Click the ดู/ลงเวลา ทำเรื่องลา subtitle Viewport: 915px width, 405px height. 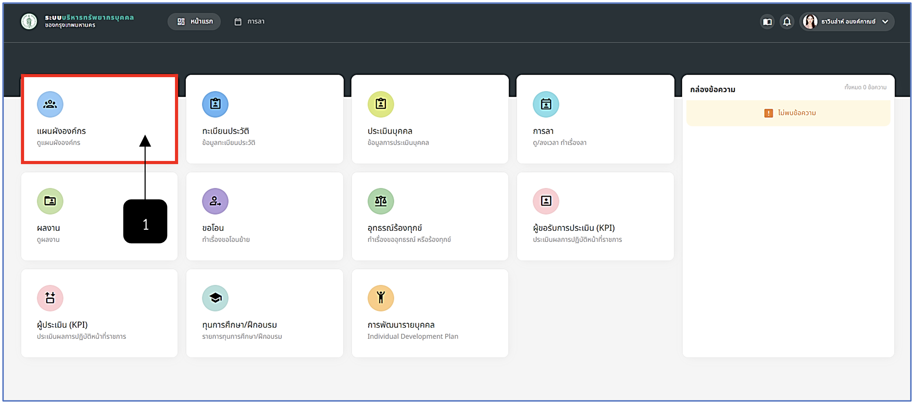(x=560, y=143)
